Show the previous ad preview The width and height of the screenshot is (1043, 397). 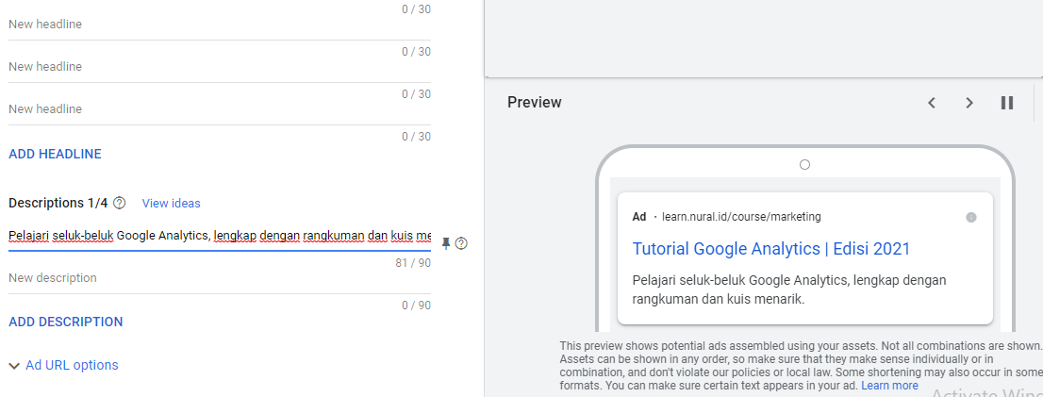coord(932,103)
